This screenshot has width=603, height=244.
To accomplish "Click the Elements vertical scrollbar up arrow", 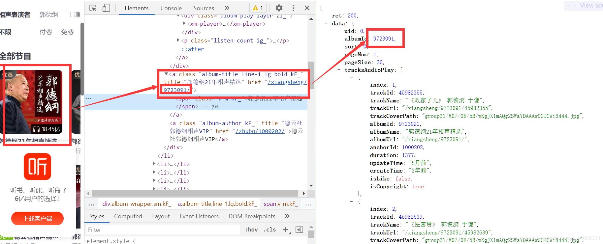I will [x=311, y=19].
